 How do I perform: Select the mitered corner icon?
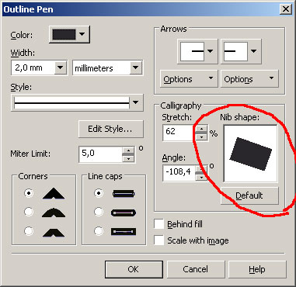pyautogui.click(x=54, y=193)
